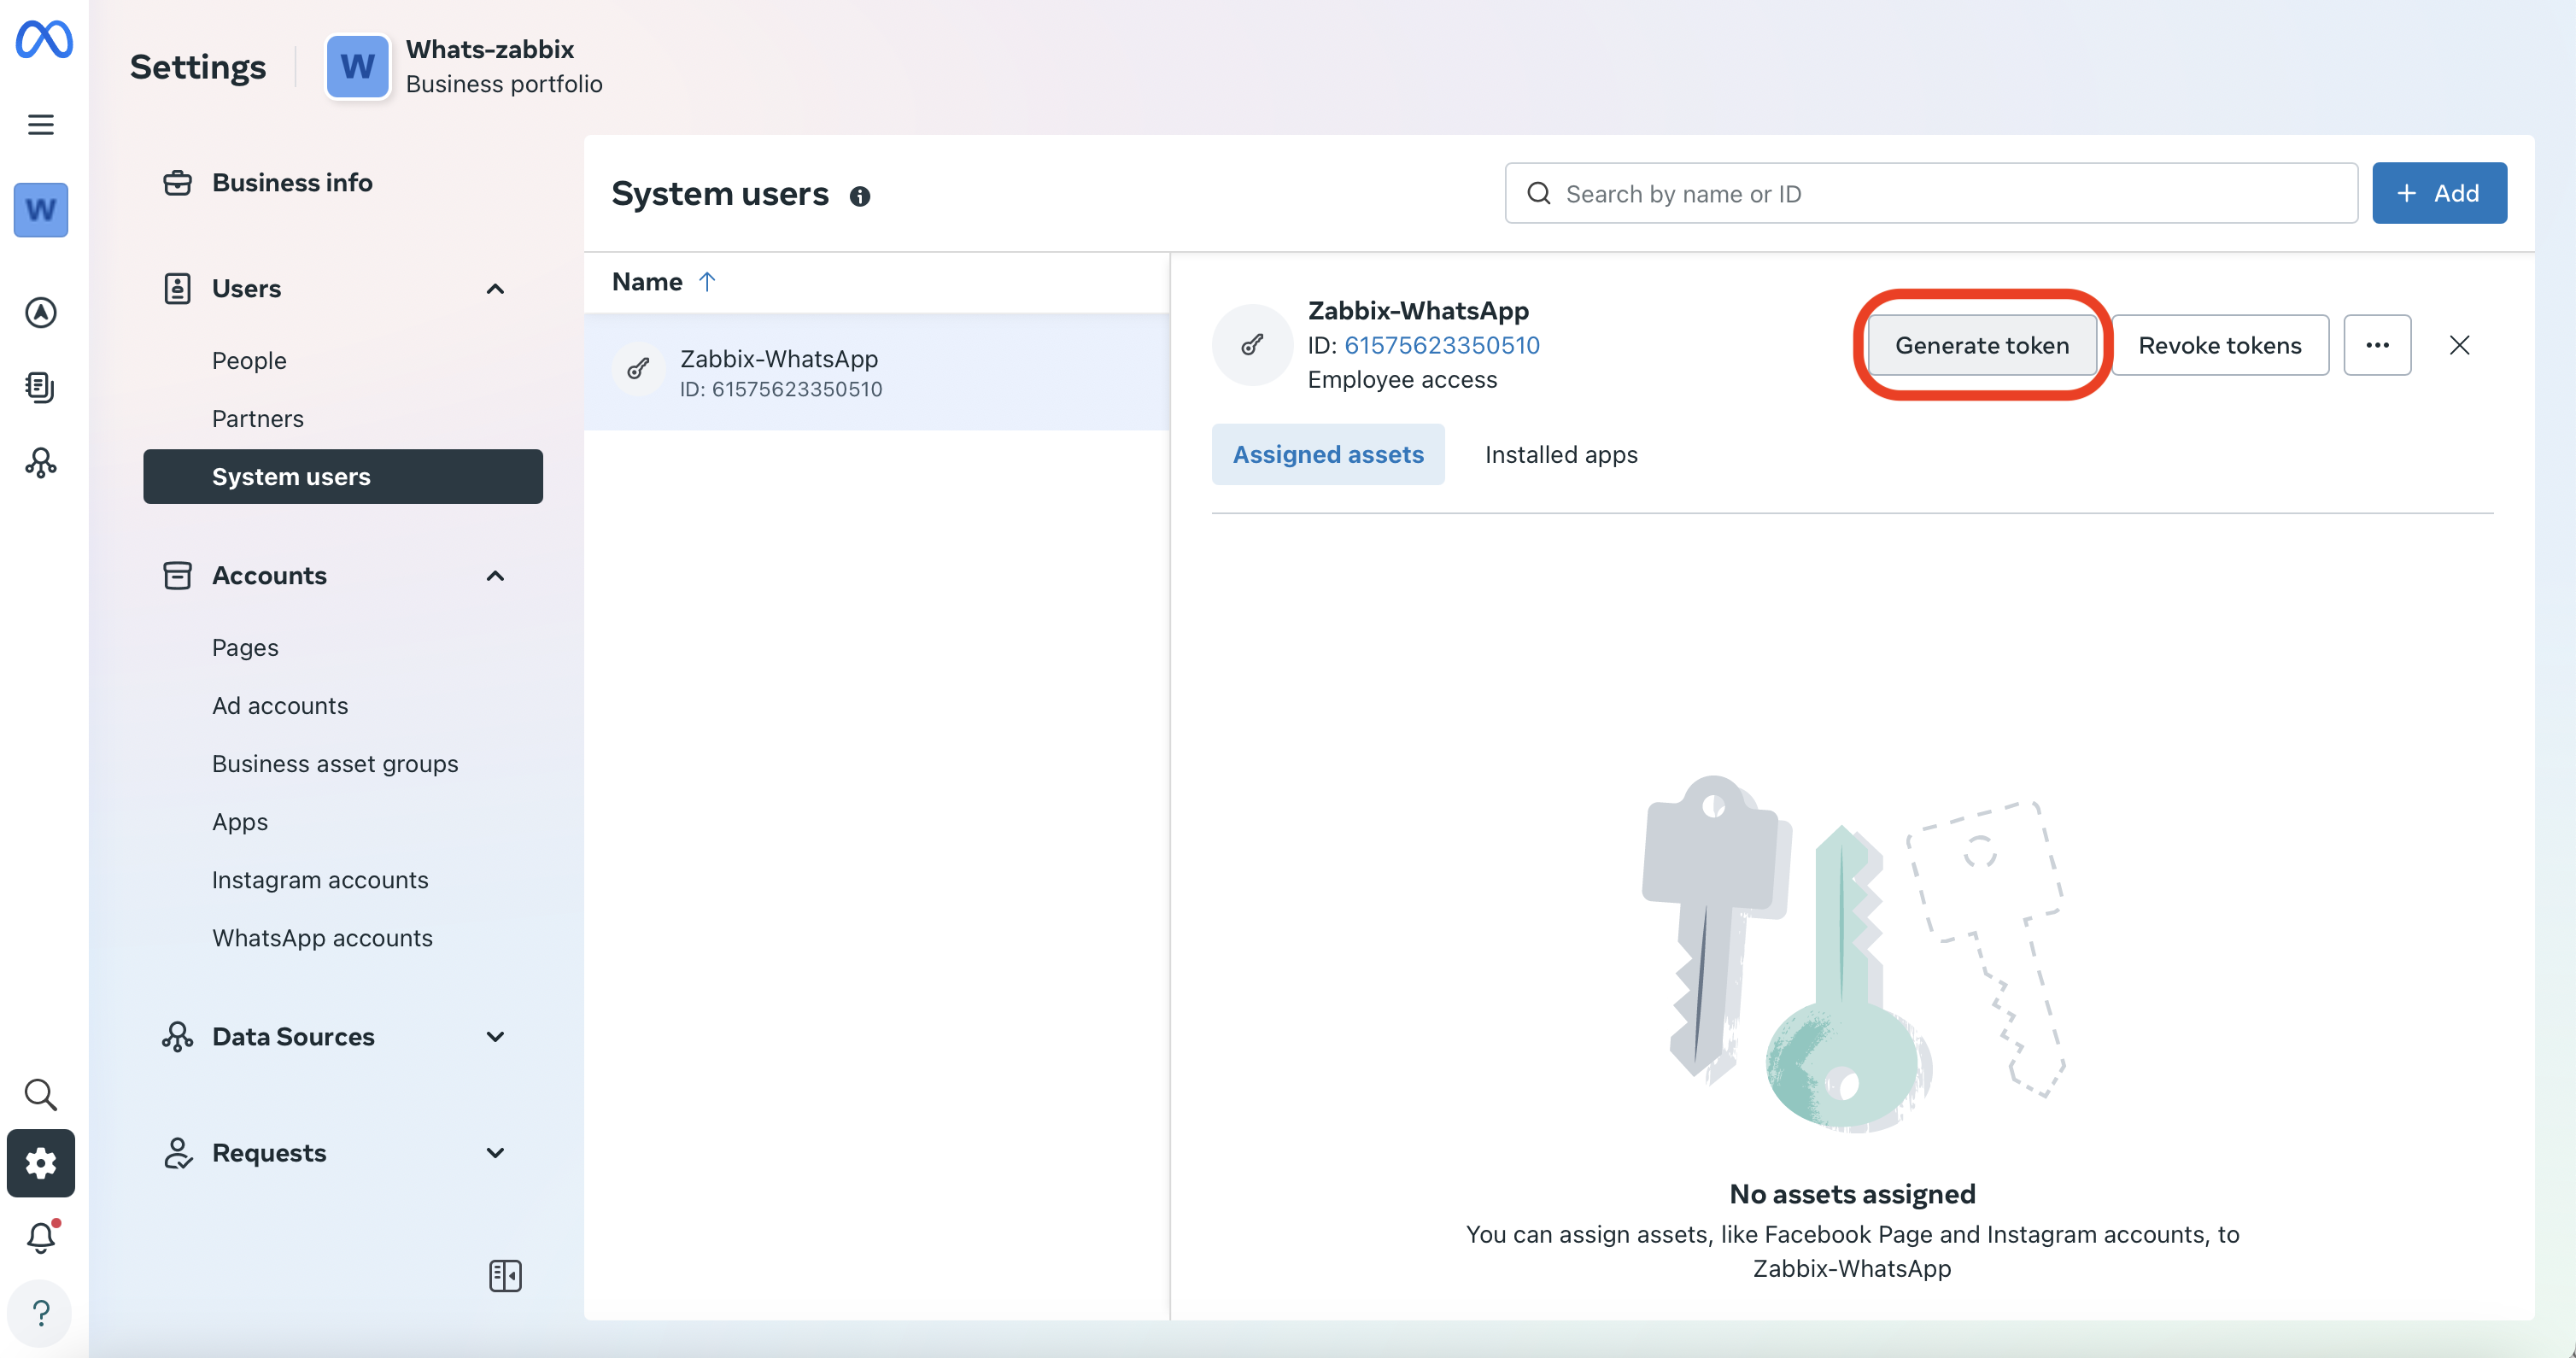This screenshot has height=1358, width=2576.
Task: Click the Data Sources section label
Action: [293, 1037]
